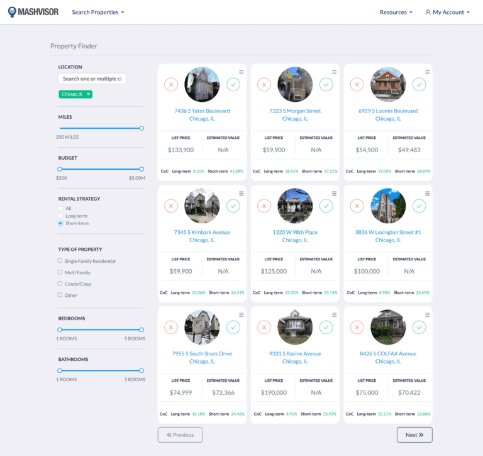Select the Long-term rental strategy
Viewport: 483px width, 456px height.
pyautogui.click(x=60, y=216)
